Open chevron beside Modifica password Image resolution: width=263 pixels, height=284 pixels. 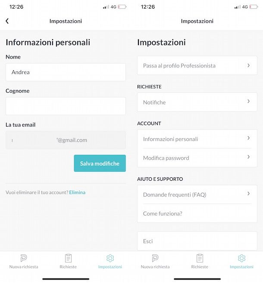pos(249,157)
